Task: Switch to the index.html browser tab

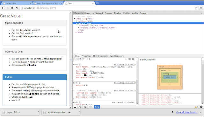Action: tap(17, 3)
